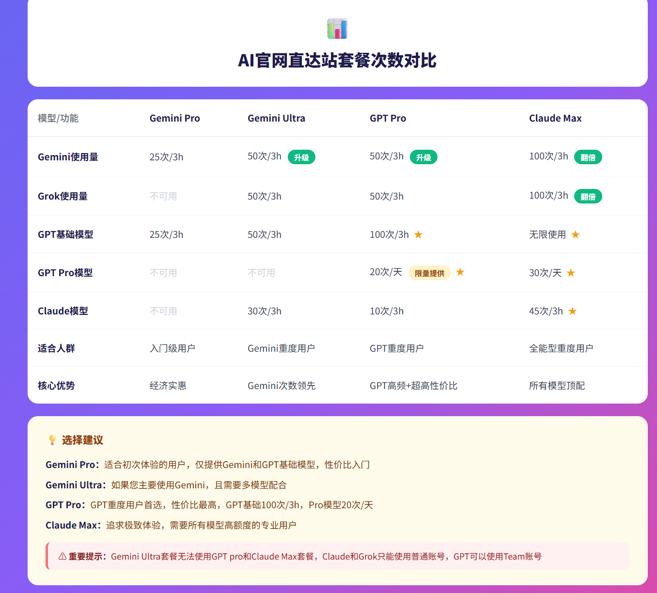657x593 pixels.
Task: Click the GPT Pro模型 row label
Action: [x=65, y=273]
